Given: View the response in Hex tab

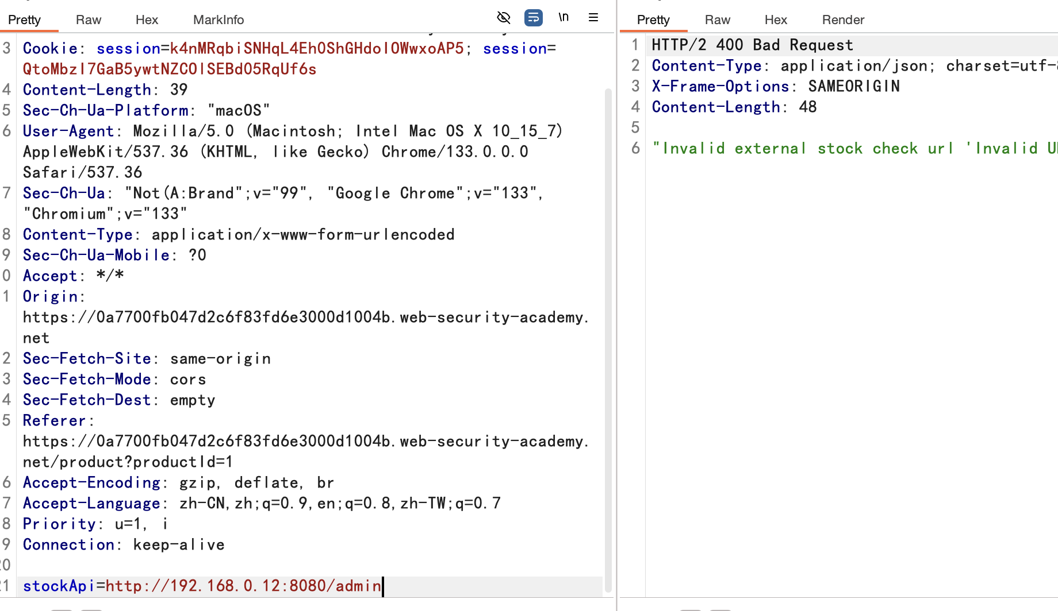Looking at the screenshot, I should pyautogui.click(x=775, y=20).
